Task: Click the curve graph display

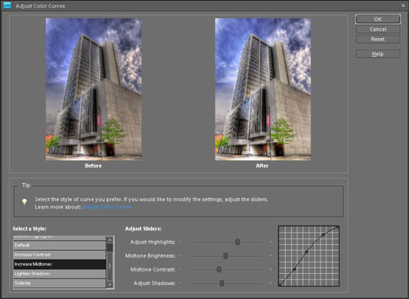Action: [309, 256]
